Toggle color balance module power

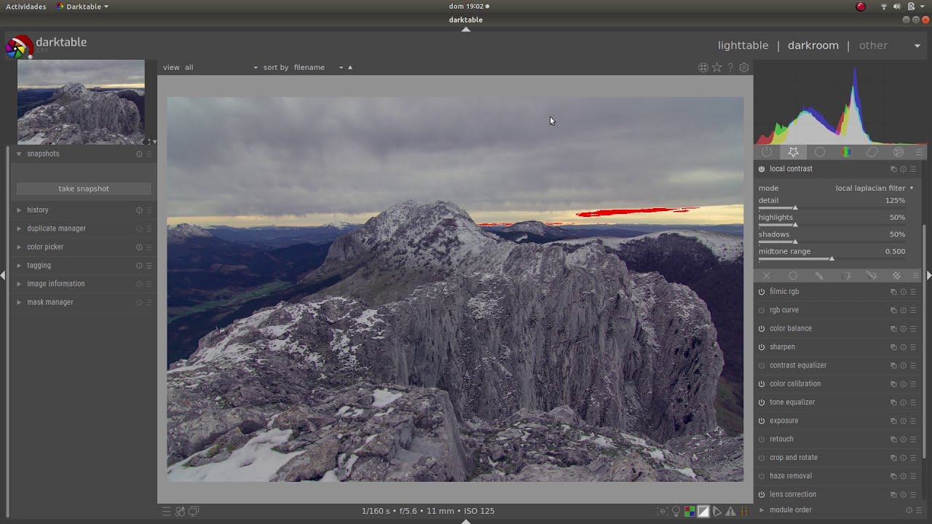(762, 328)
